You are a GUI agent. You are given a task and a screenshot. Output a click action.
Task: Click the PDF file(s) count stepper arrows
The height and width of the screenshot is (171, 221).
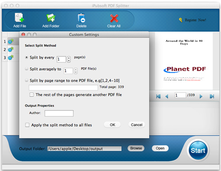[x=76, y=71]
